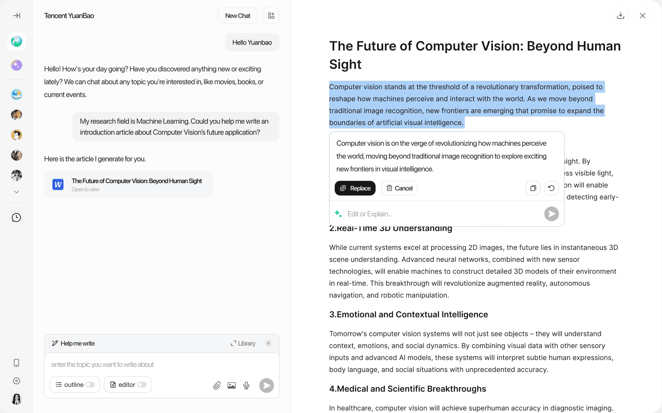The width and height of the screenshot is (662, 413).
Task: Regenerate the rewrite with the retry icon
Action: click(551, 188)
